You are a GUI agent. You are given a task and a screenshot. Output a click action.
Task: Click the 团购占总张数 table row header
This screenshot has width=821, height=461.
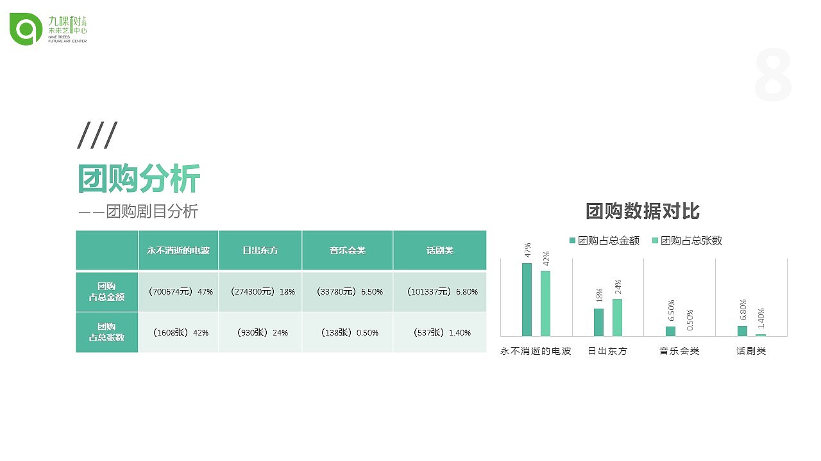coord(106,332)
